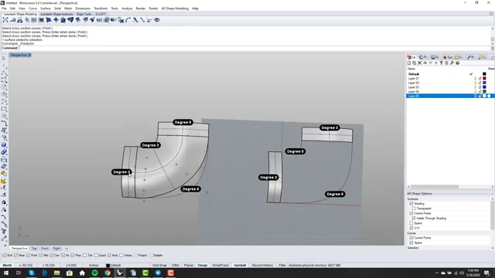Screen dimensions: 495x278
Task: Click Layer 01 red color swatch
Action: [x=484, y=79]
